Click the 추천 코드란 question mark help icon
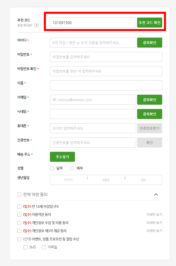 point(36,25)
